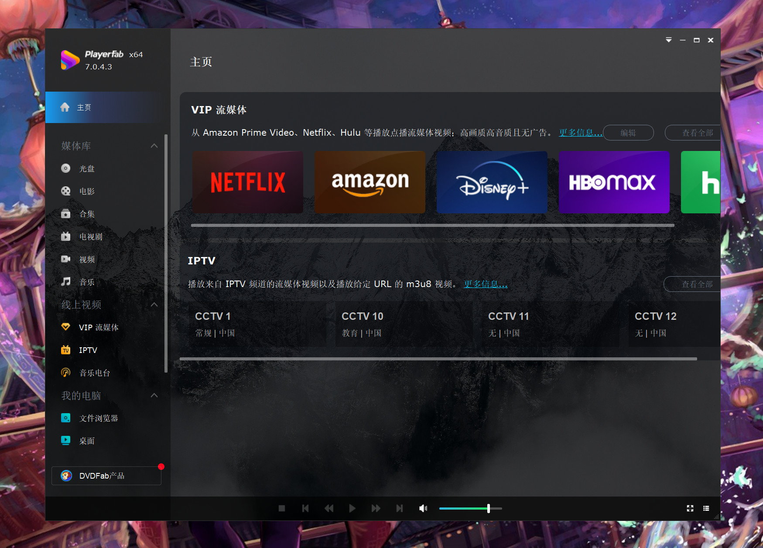763x548 pixels.
Task: Select 音乐电台 label in sidebar
Action: pyautogui.click(x=95, y=373)
